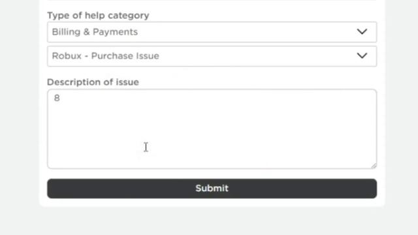The width and height of the screenshot is (418, 235).
Task: Click the middle of the Robux - Purchase Issue field
Action: 212,56
